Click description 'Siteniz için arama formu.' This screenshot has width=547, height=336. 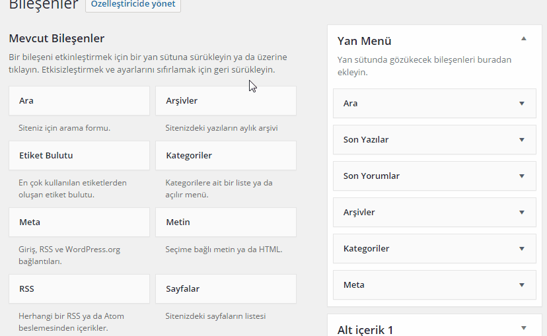coord(65,128)
